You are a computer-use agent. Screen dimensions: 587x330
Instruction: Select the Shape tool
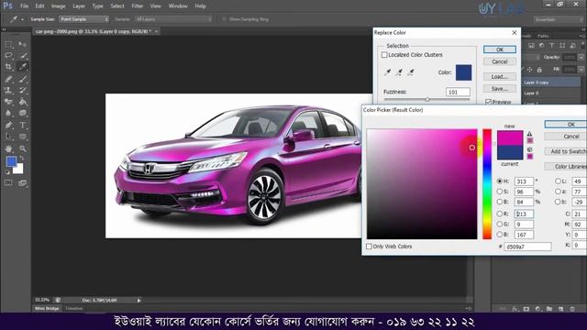coord(22,137)
